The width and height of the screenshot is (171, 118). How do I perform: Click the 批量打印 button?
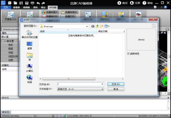point(68,16)
